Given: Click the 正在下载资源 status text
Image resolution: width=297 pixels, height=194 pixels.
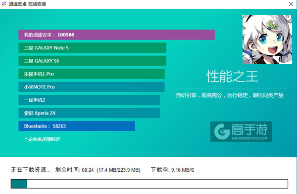Looking at the screenshot, I should click(x=31, y=170).
